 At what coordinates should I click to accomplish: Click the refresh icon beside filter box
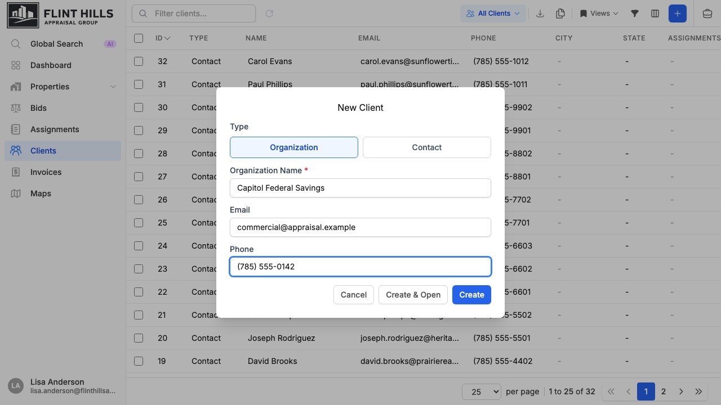269,13
